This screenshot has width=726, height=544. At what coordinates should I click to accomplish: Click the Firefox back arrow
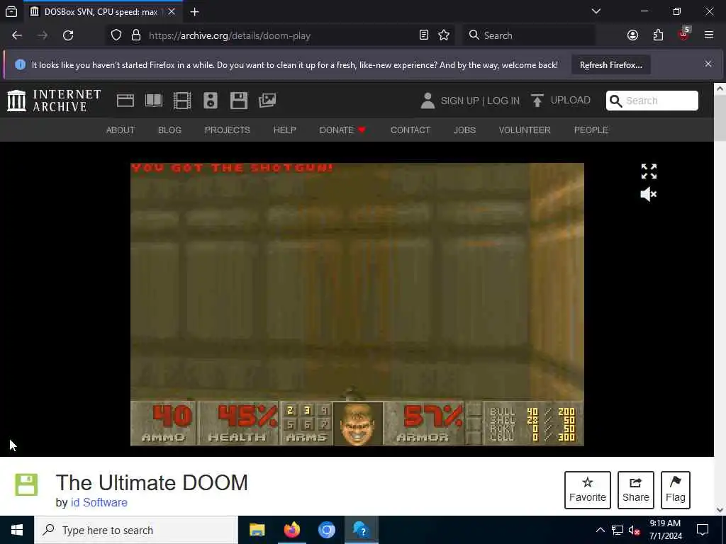tap(17, 35)
